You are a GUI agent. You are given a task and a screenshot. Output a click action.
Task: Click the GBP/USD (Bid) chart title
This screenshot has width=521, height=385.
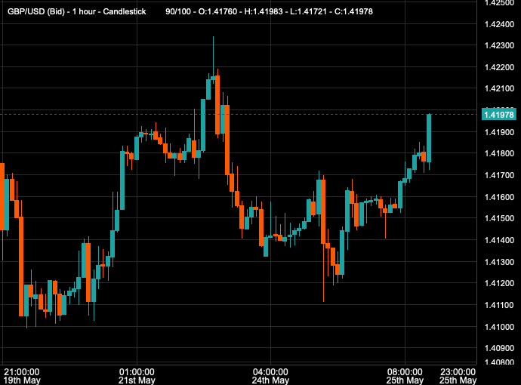click(x=77, y=11)
